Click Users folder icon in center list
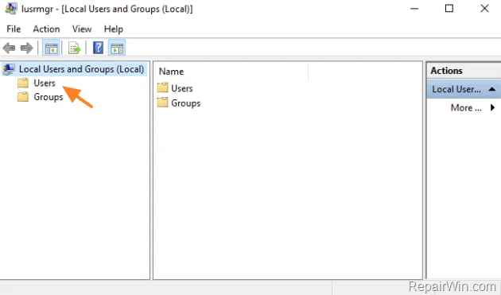Viewport: 501px width, 295px height. 163,87
